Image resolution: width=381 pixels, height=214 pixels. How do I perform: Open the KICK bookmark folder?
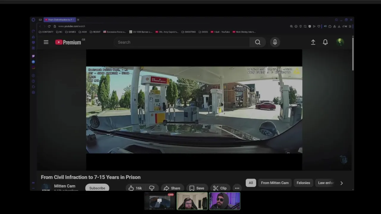click(83, 32)
